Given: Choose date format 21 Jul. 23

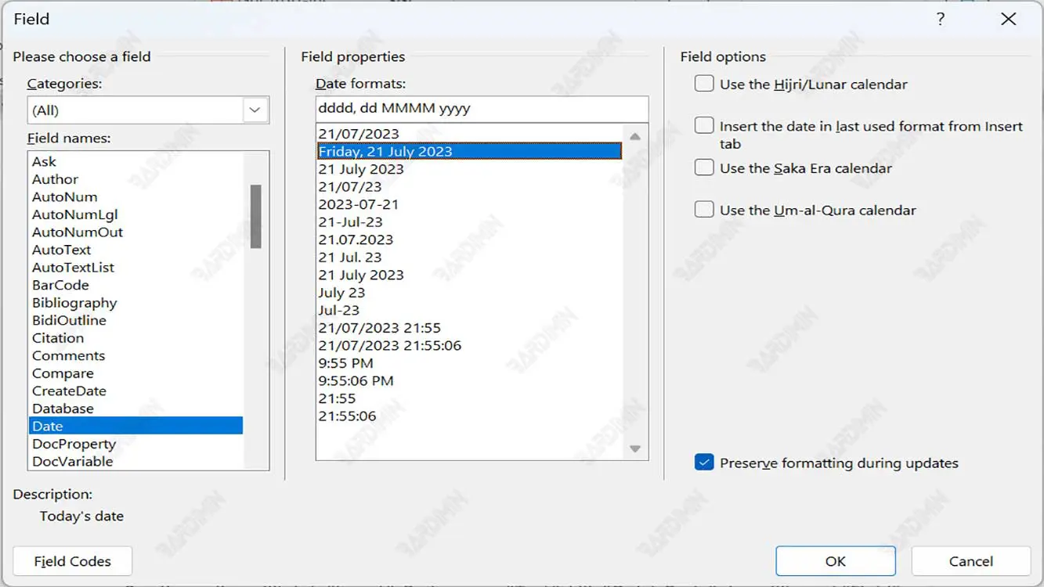Looking at the screenshot, I should click(350, 257).
